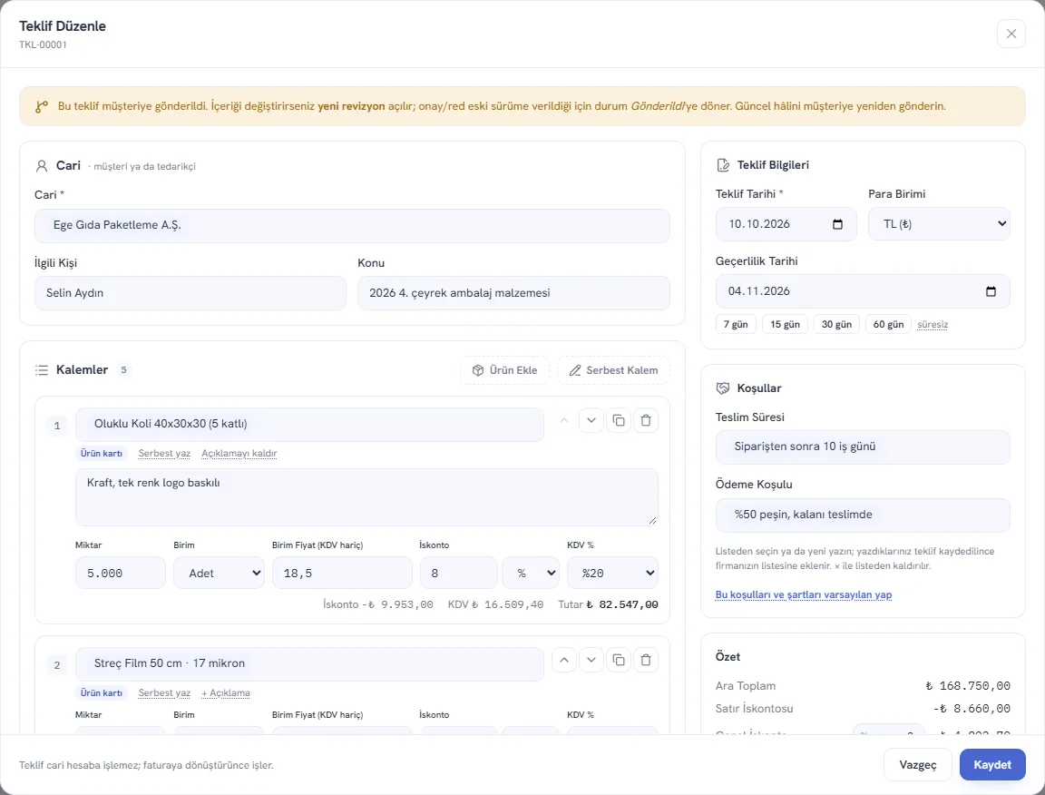
Task: Open calendar picker for Geçerlilik Tarihi
Action: click(x=991, y=291)
